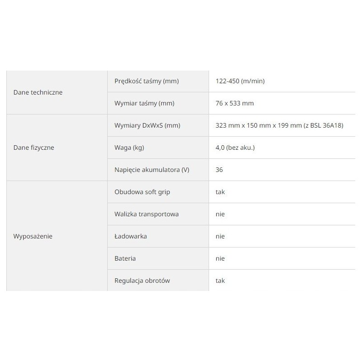Click the "Wyposażenie" category cell
362x362 pixels.
33,236
